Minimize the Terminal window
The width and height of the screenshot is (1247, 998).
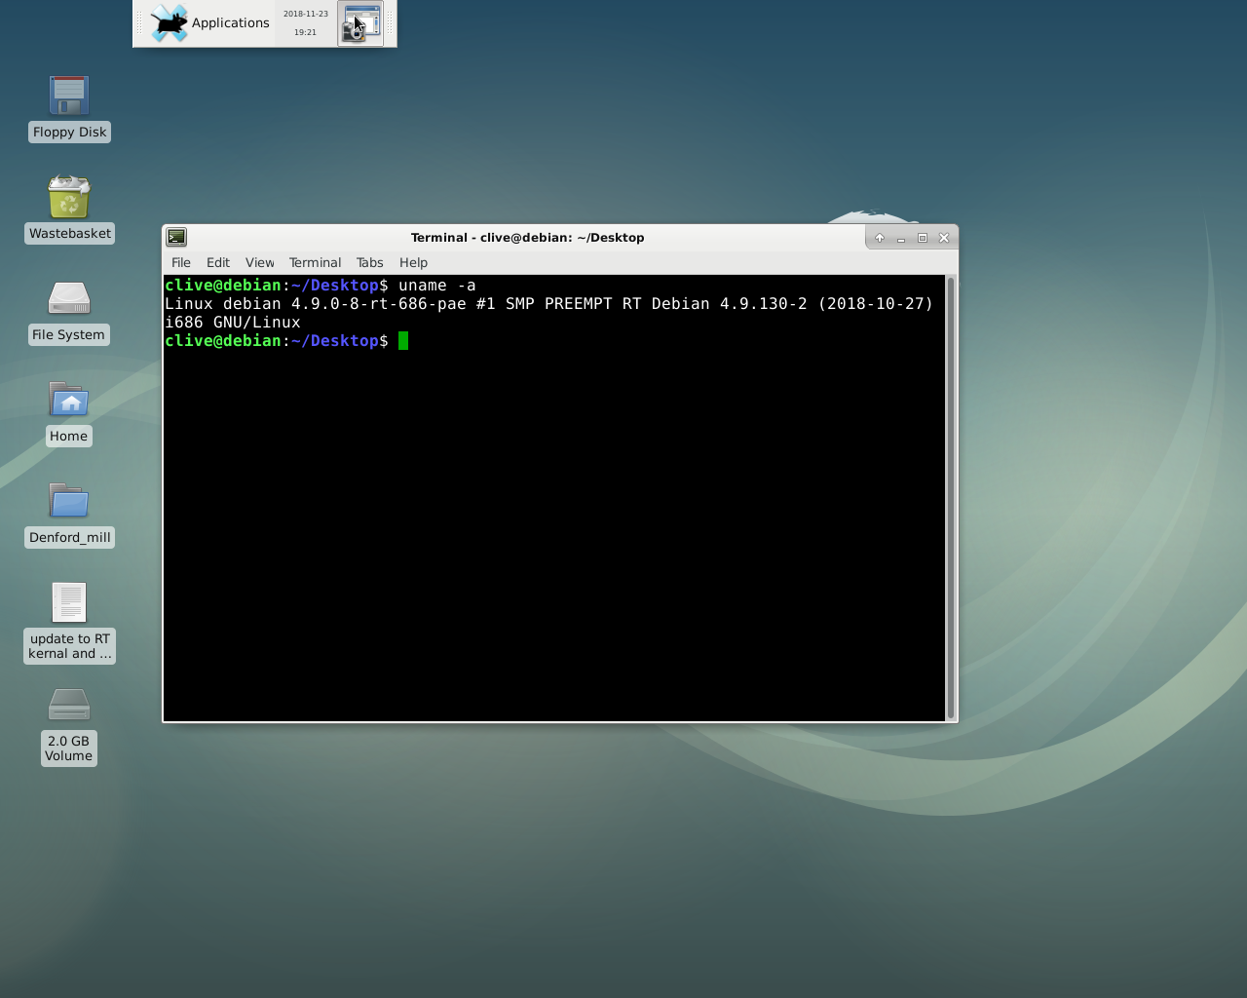click(x=901, y=238)
